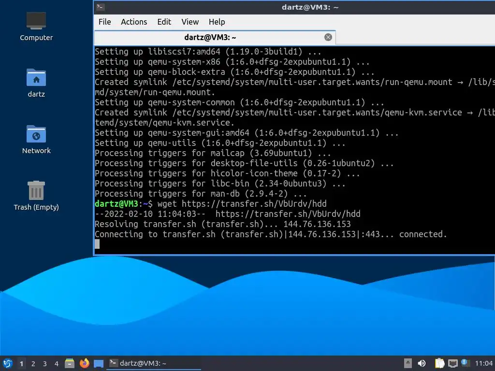Open the File menu

click(x=104, y=22)
